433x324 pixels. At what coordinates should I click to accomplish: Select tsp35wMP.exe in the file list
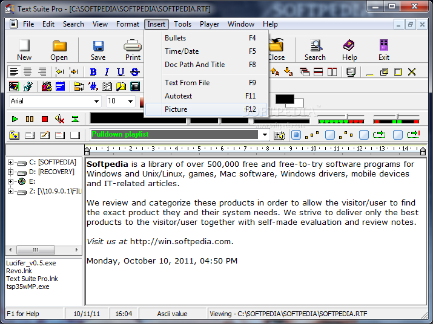[28, 287]
